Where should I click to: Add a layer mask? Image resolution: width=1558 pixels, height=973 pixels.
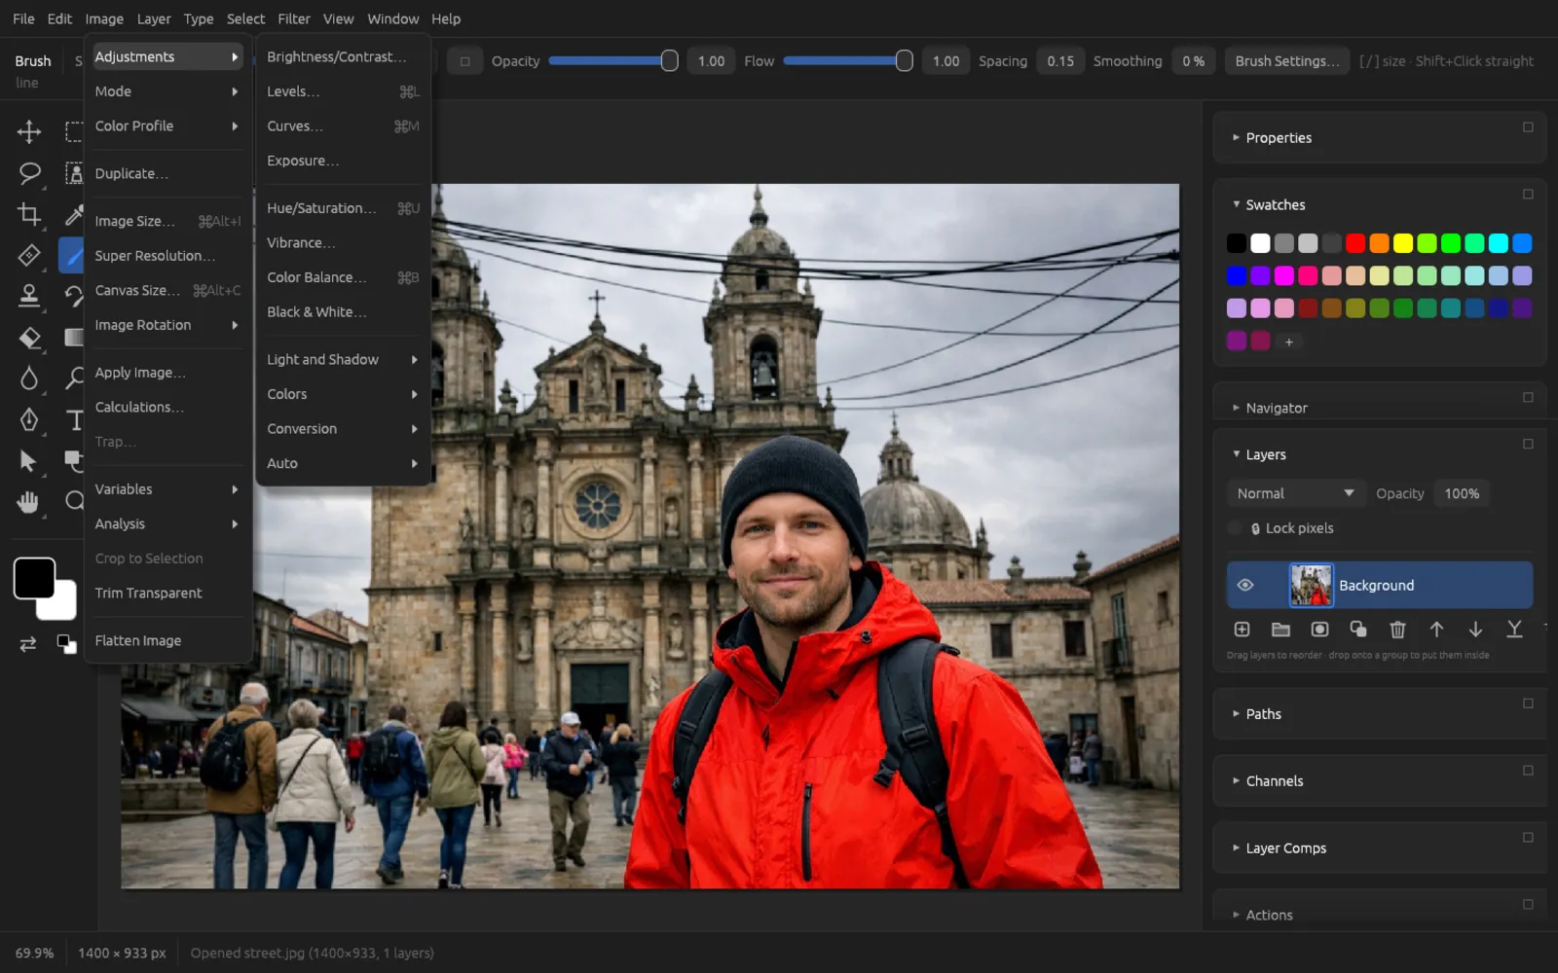click(1319, 630)
